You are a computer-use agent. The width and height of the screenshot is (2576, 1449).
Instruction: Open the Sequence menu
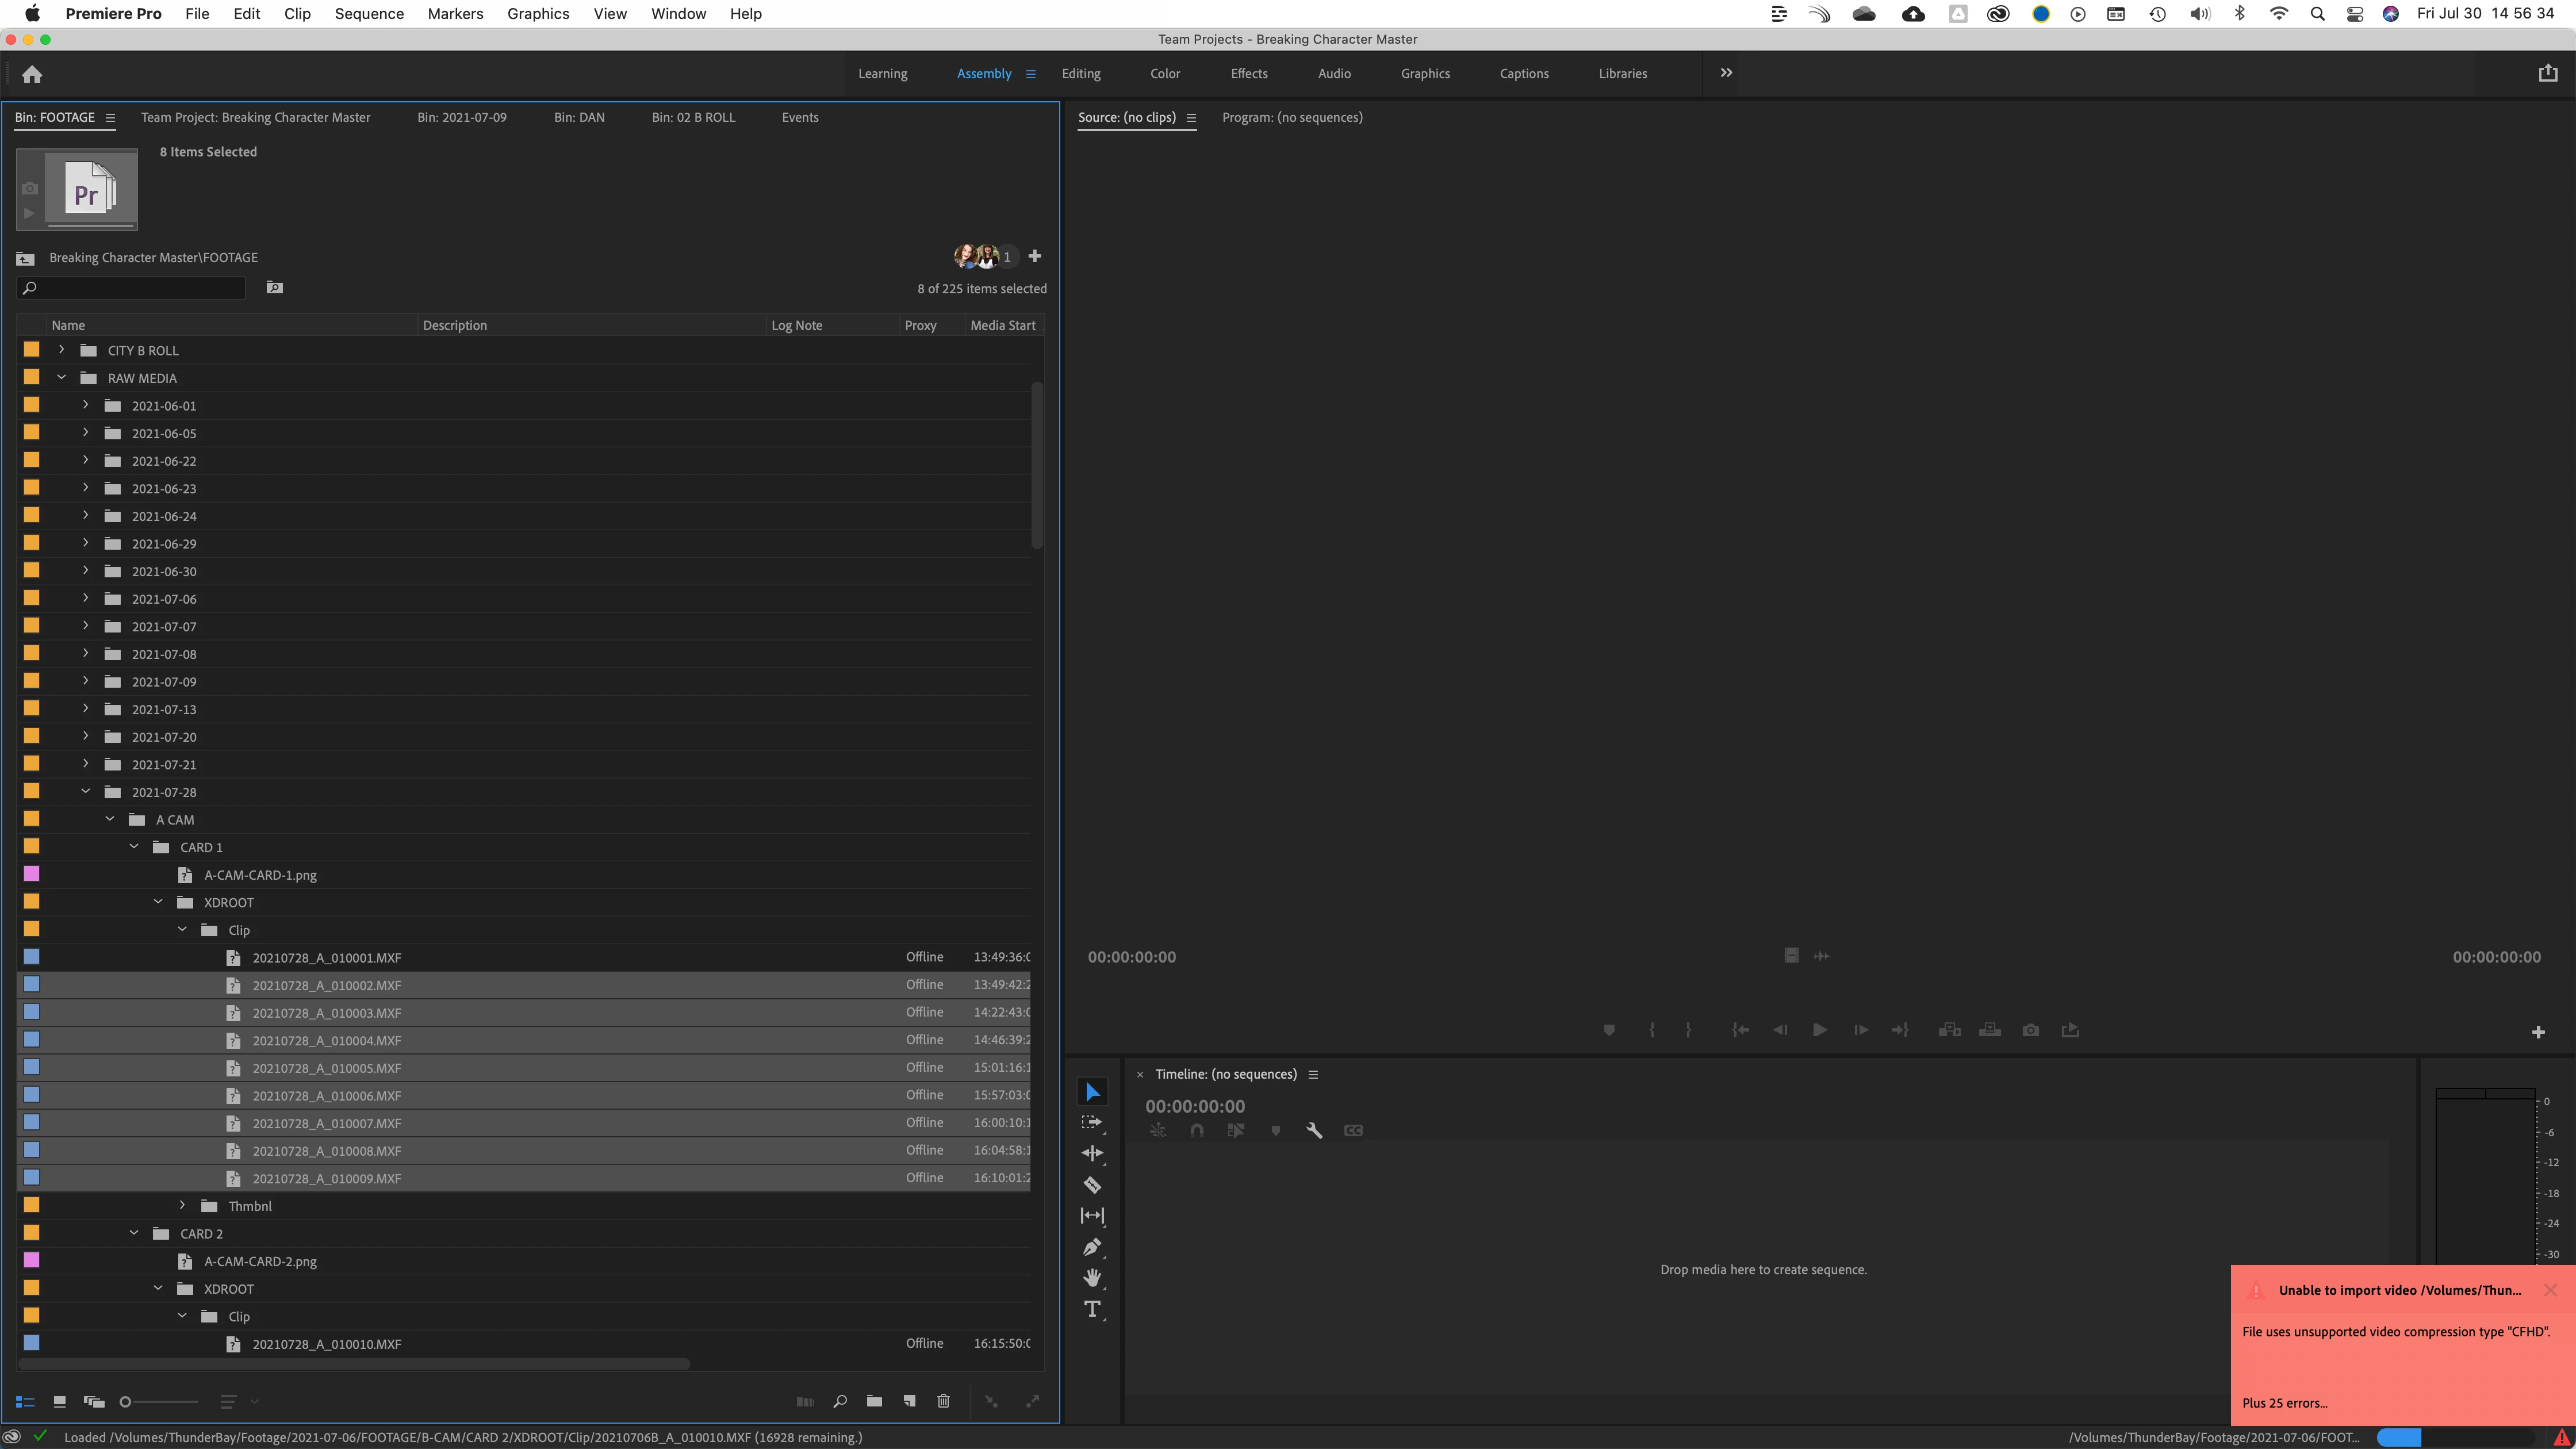369,14
